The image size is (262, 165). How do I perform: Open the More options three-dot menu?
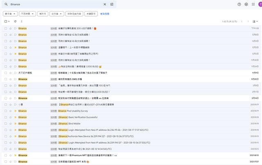point(22,21)
